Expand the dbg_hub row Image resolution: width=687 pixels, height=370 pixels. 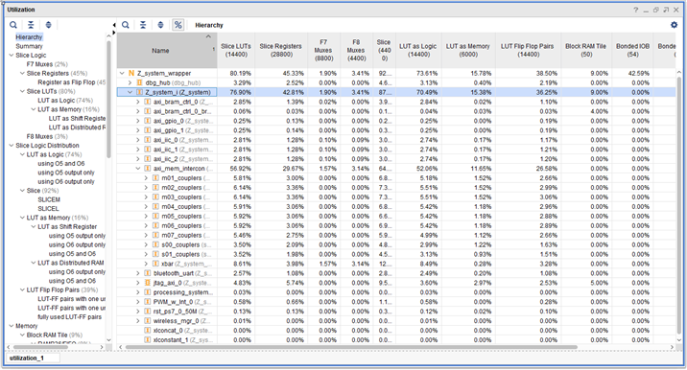[130, 82]
